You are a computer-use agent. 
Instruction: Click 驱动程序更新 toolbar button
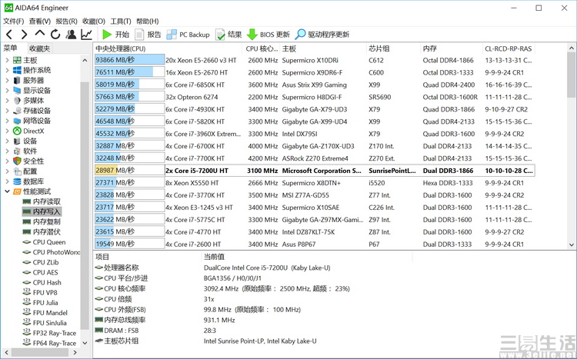(322, 35)
